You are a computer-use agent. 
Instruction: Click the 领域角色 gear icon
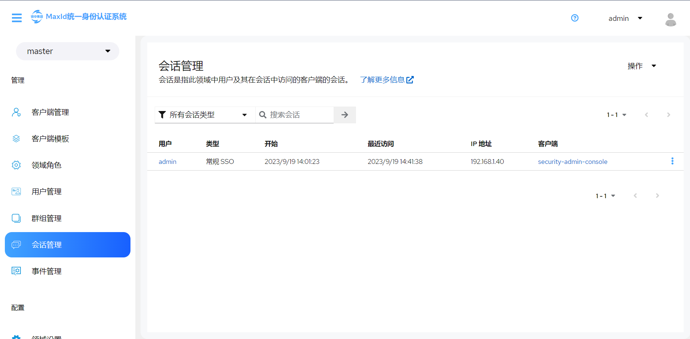click(16, 165)
